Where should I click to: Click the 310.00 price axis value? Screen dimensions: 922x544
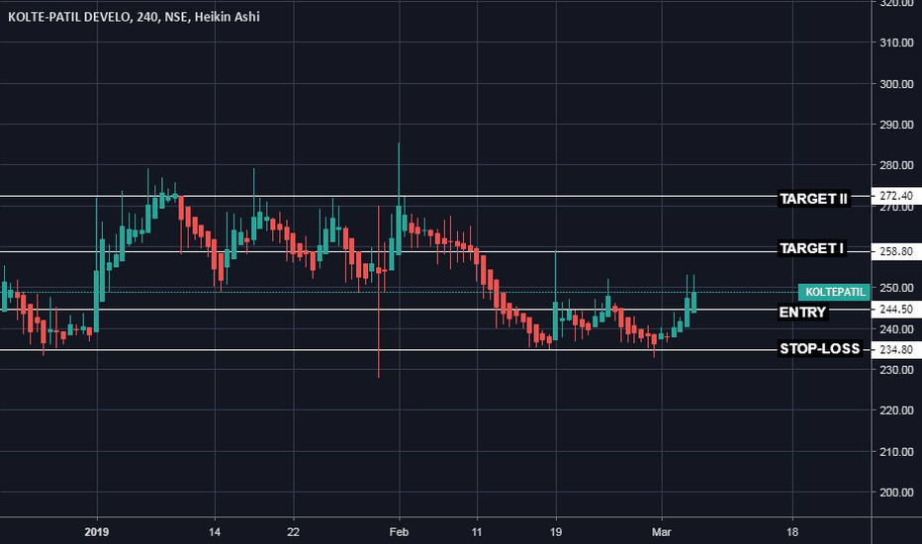coord(896,43)
